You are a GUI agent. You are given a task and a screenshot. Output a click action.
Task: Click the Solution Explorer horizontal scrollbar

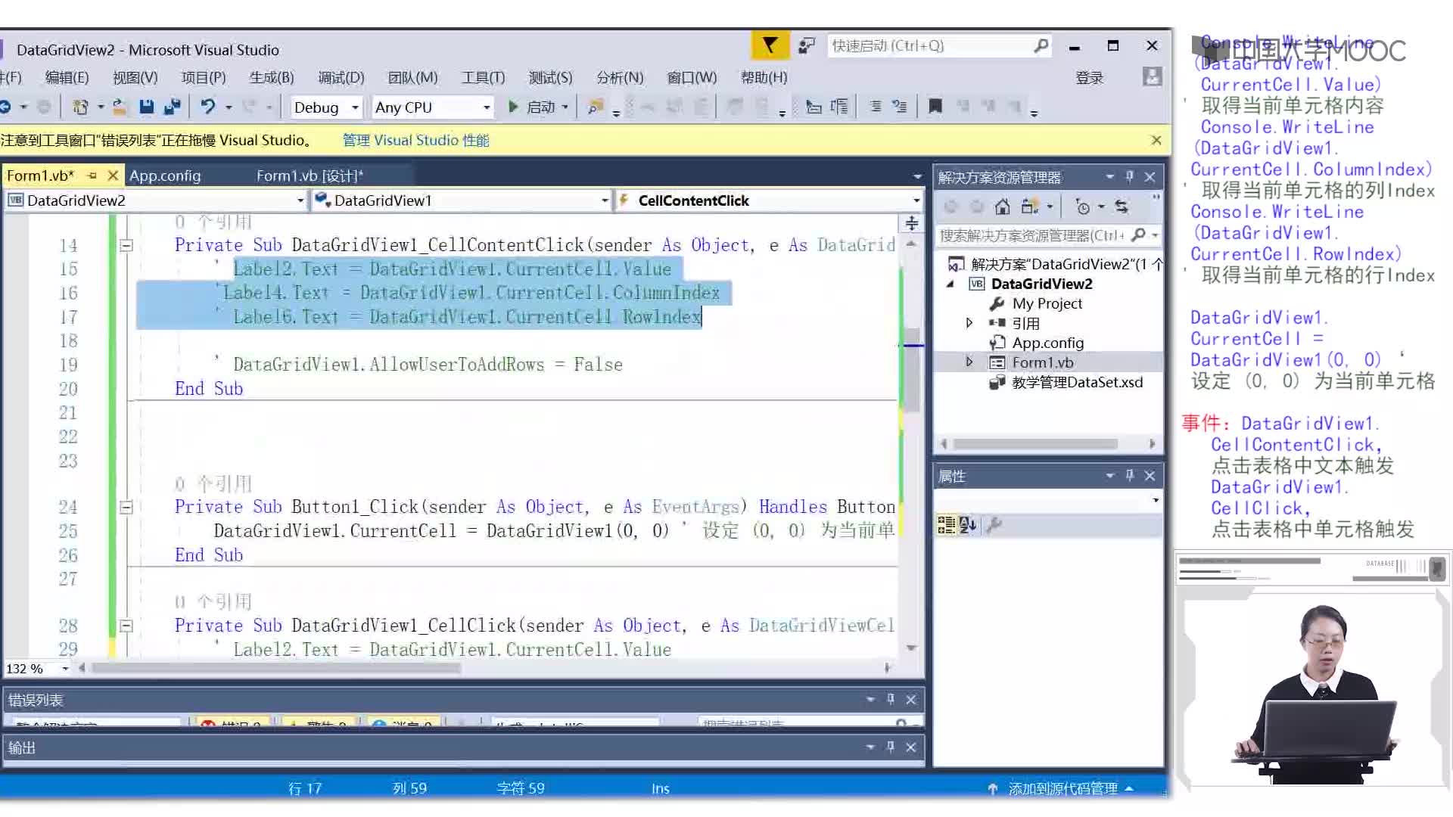[1035, 444]
